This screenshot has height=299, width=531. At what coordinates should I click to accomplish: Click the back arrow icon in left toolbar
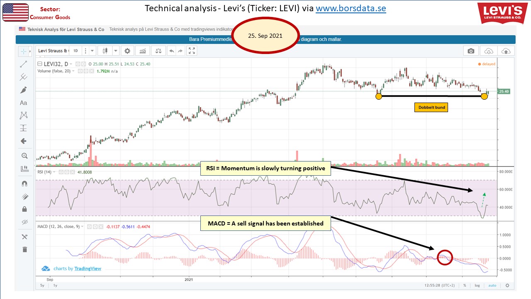24,141
